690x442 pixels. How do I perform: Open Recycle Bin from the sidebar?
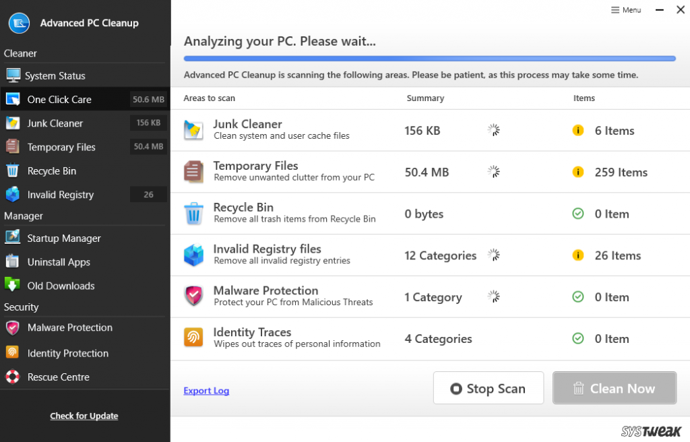(85, 171)
